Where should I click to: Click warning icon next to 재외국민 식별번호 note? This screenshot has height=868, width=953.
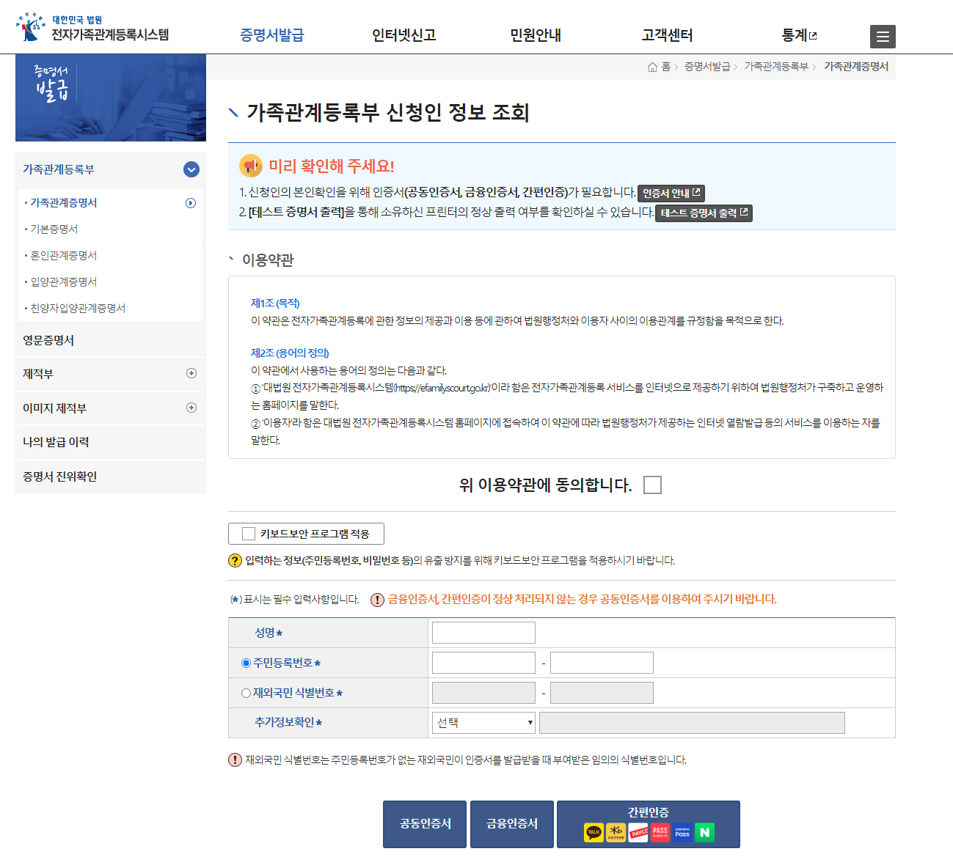click(235, 760)
